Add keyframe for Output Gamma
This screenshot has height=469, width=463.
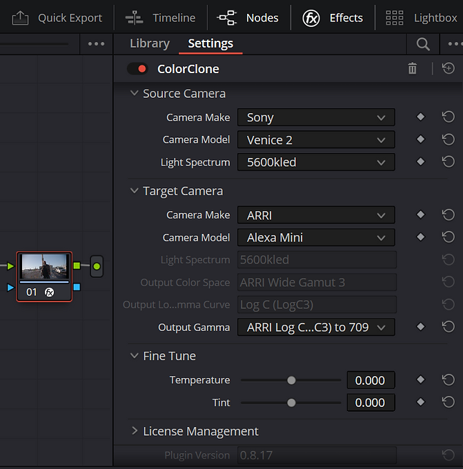(x=421, y=327)
